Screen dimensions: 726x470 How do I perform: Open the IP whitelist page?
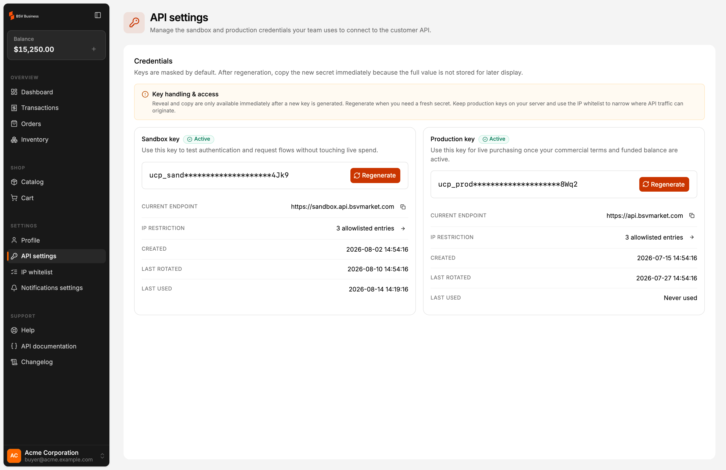click(56, 272)
